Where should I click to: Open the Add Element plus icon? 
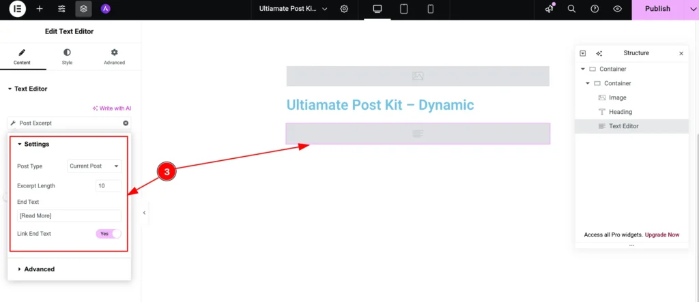tap(40, 9)
